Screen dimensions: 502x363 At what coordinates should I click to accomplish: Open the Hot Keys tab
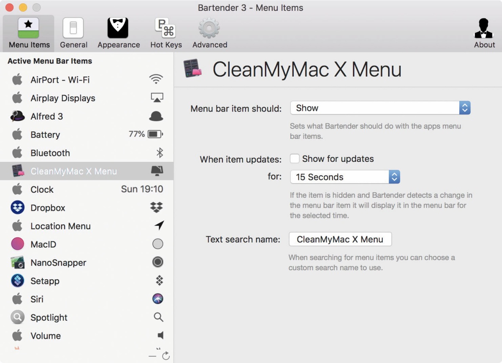point(166,33)
